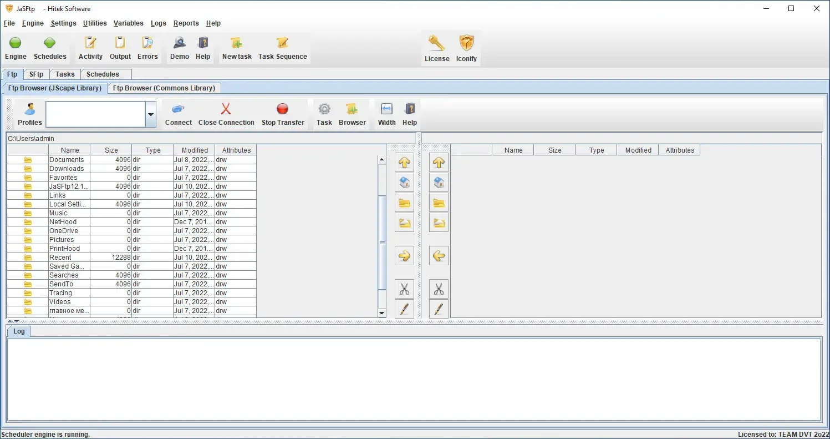Open the FTP Profiles manager icon
The width and height of the screenshot is (830, 439).
(x=30, y=109)
